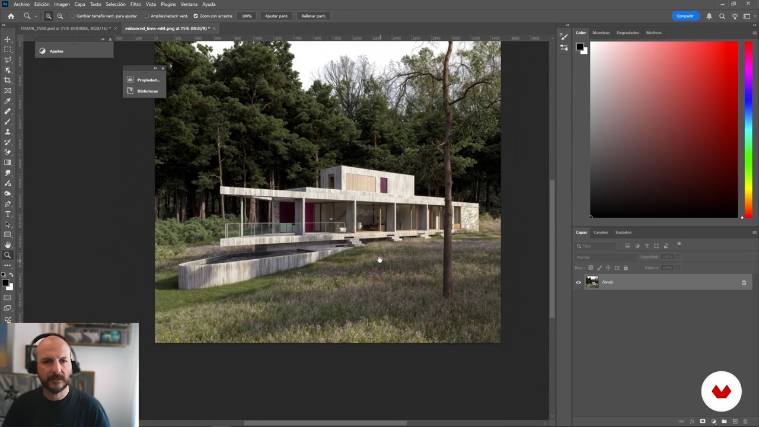Select the Horizontal Type tool
Image resolution: width=759 pixels, height=427 pixels.
point(8,214)
